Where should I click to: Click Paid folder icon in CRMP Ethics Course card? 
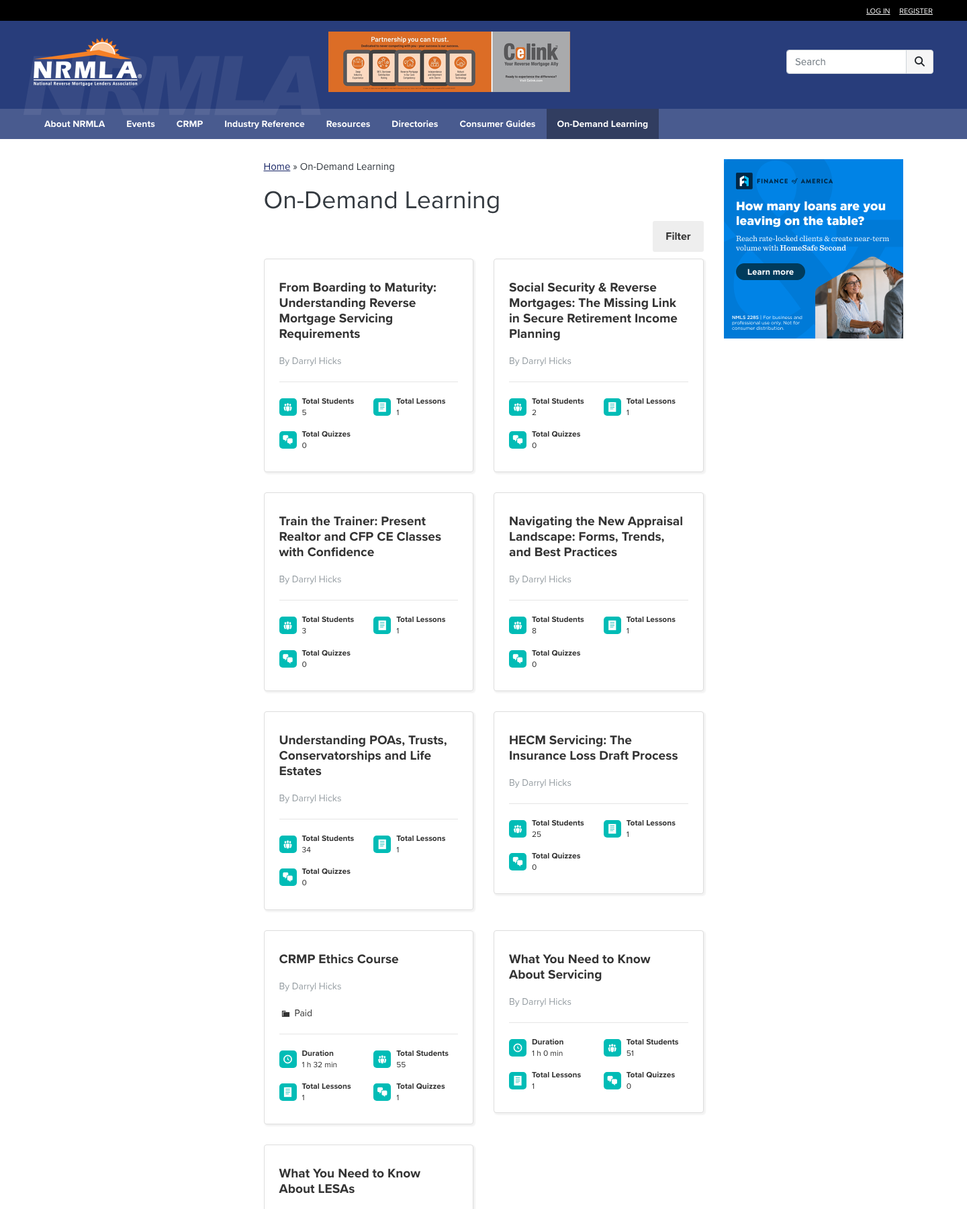286,1014
